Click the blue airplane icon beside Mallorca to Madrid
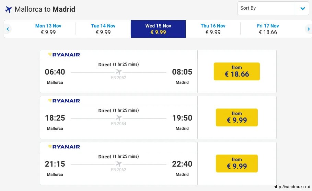 tap(8, 9)
